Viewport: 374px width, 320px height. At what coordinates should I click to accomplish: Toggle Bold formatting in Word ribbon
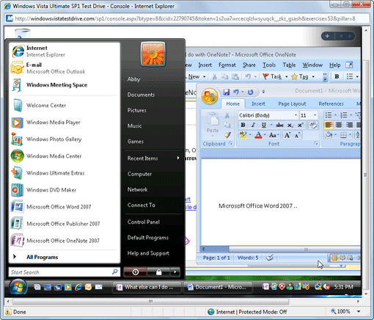[x=243, y=125]
